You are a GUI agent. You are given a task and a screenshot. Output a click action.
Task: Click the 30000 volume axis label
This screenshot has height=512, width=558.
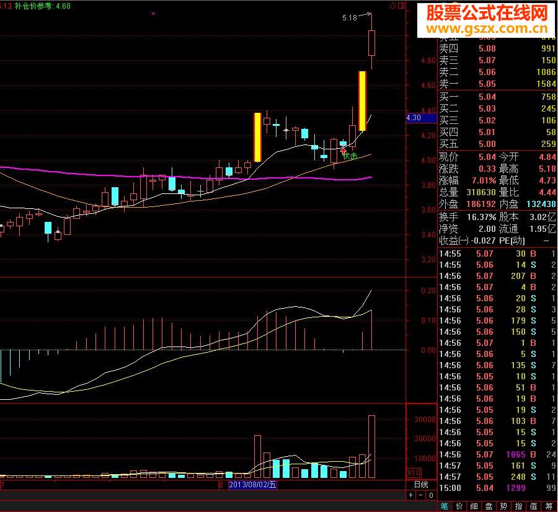425,420
